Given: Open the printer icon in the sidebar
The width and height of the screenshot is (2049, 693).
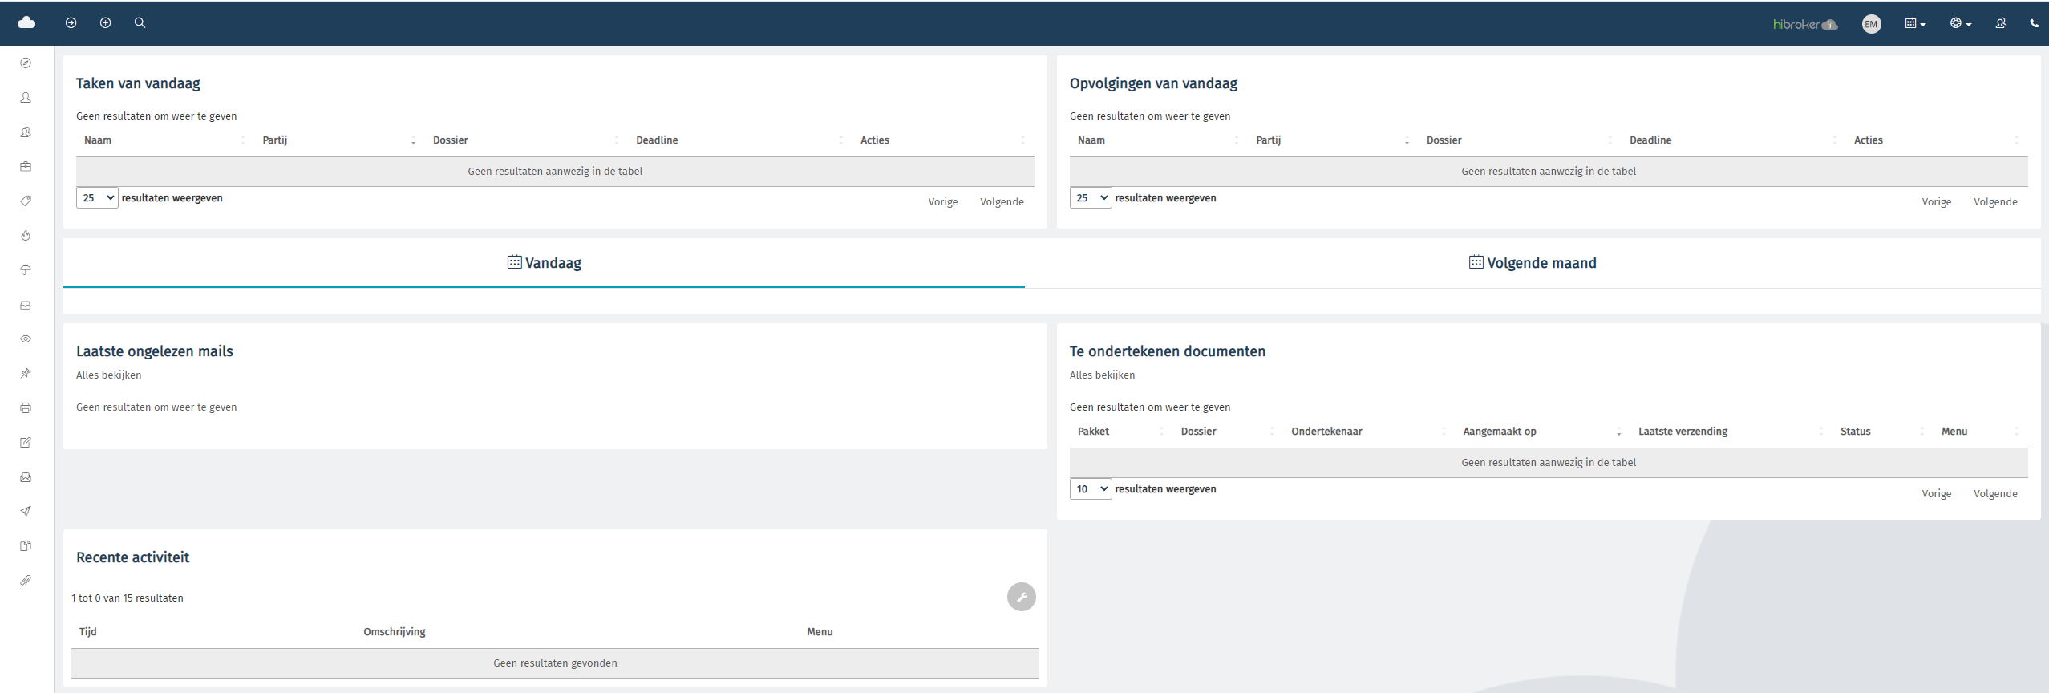Looking at the screenshot, I should [x=26, y=408].
